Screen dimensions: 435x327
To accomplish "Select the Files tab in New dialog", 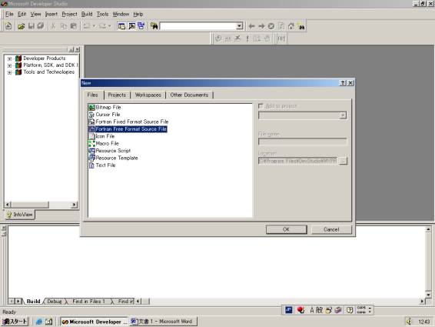I will point(92,95).
